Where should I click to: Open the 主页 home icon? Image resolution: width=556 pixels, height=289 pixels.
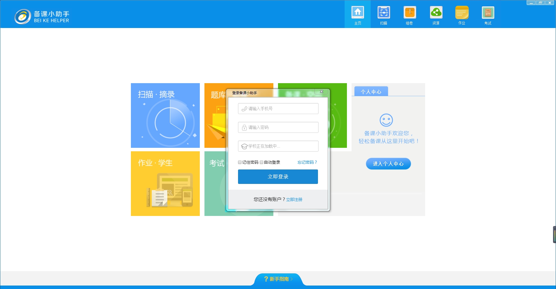coord(358,15)
